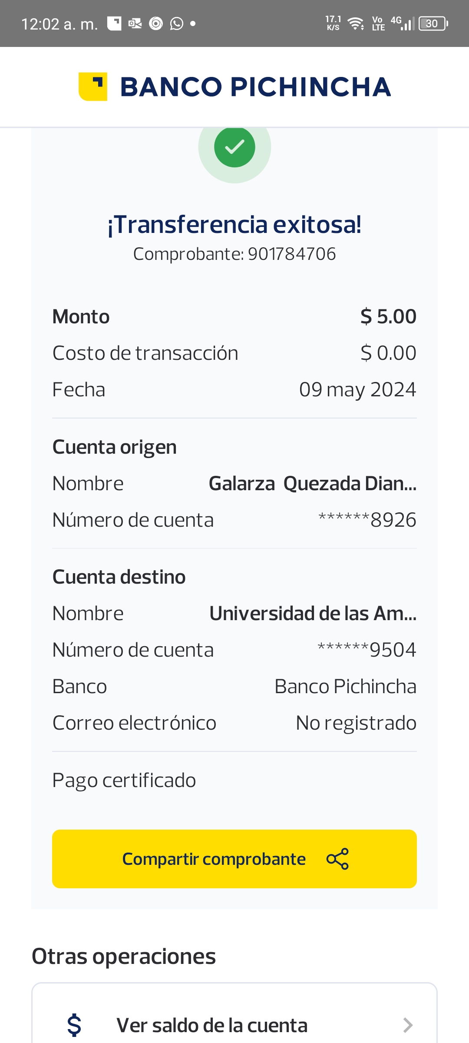Tap the battery indicator icon
469x1043 pixels.
tap(433, 23)
